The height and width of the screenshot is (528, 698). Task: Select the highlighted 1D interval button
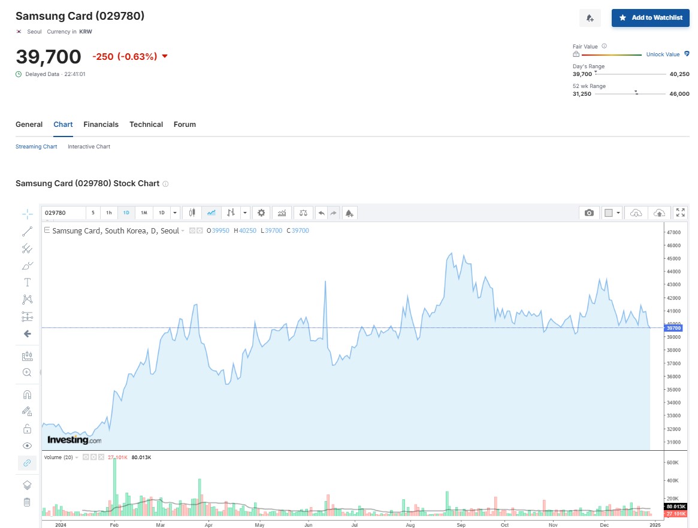[126, 213]
